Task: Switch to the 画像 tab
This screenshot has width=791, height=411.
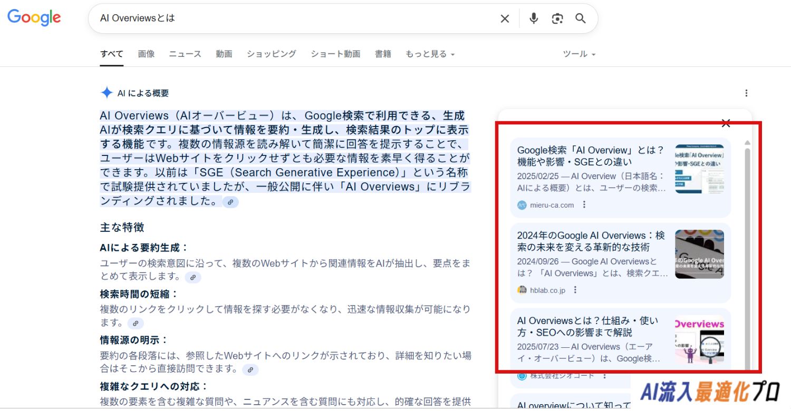Action: 146,54
